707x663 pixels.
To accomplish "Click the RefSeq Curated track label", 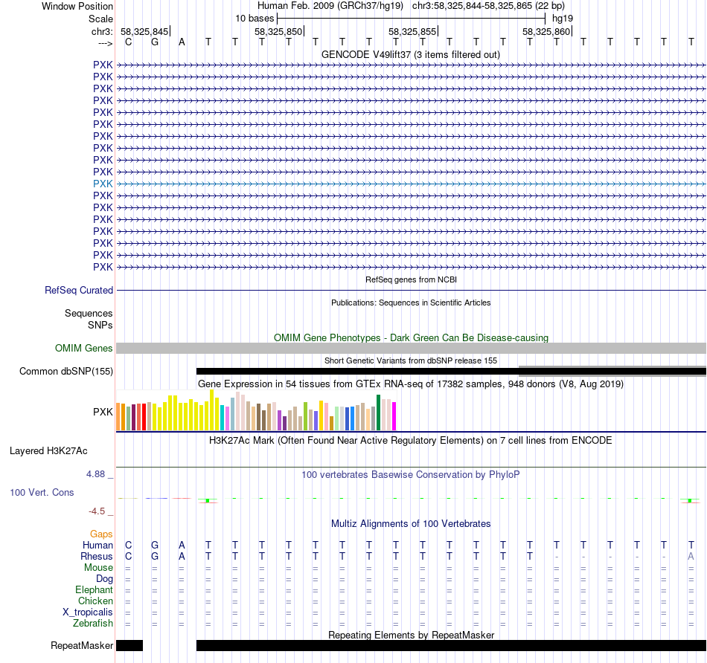I will [x=79, y=291].
